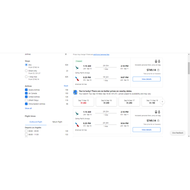Select the Outbound flight tab

point(36,122)
